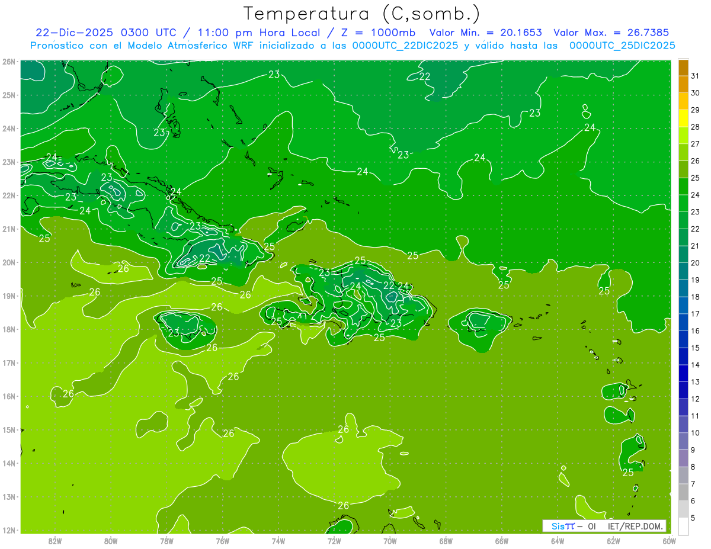Click the latitude axis label '20N'
This screenshot has width=711, height=549.
(x=8, y=262)
